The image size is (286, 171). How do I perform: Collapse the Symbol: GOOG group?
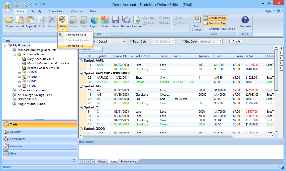[81, 129]
